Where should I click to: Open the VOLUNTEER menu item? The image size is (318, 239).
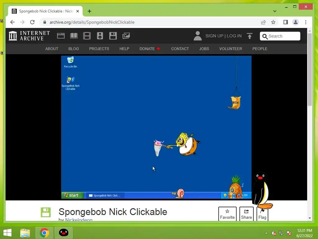tap(231, 49)
